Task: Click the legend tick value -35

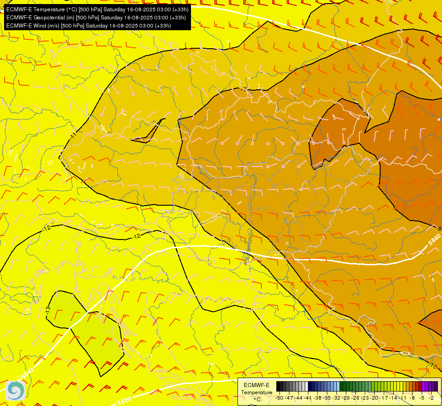Action: (327, 398)
